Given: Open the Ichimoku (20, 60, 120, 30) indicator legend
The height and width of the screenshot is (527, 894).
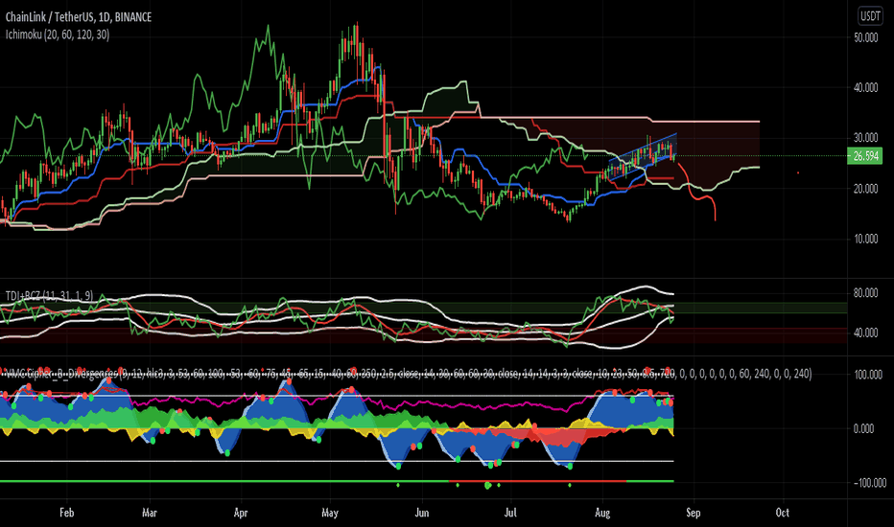Looking at the screenshot, I should pyautogui.click(x=57, y=34).
